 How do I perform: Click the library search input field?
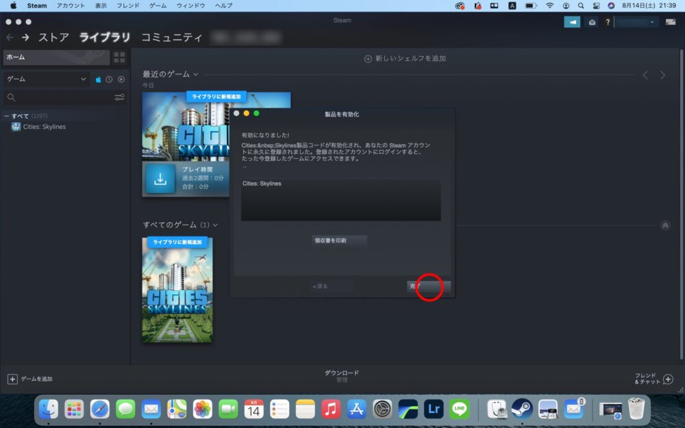[x=64, y=97]
